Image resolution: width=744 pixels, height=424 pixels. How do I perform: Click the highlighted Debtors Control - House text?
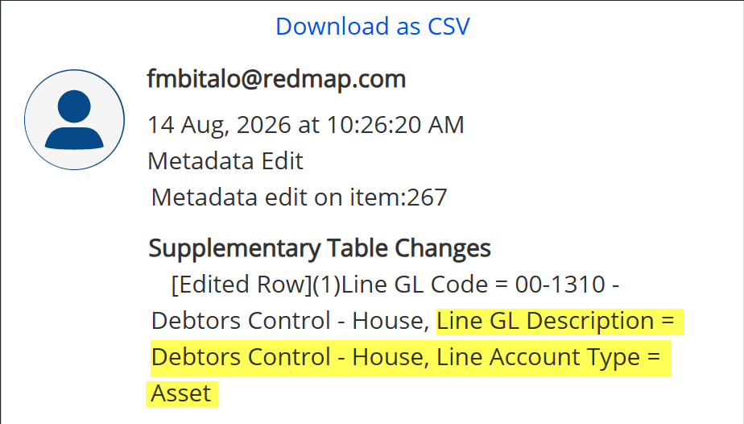(x=291, y=357)
